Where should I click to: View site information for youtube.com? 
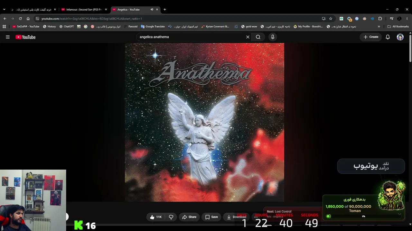(37, 19)
